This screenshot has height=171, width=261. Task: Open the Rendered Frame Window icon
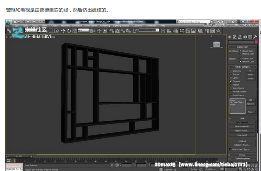pyautogui.click(x=213, y=31)
